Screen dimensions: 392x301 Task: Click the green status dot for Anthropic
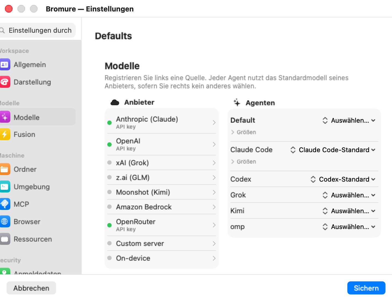point(109,123)
